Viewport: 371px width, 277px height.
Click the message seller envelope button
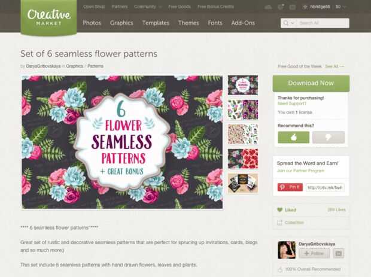click(x=339, y=254)
